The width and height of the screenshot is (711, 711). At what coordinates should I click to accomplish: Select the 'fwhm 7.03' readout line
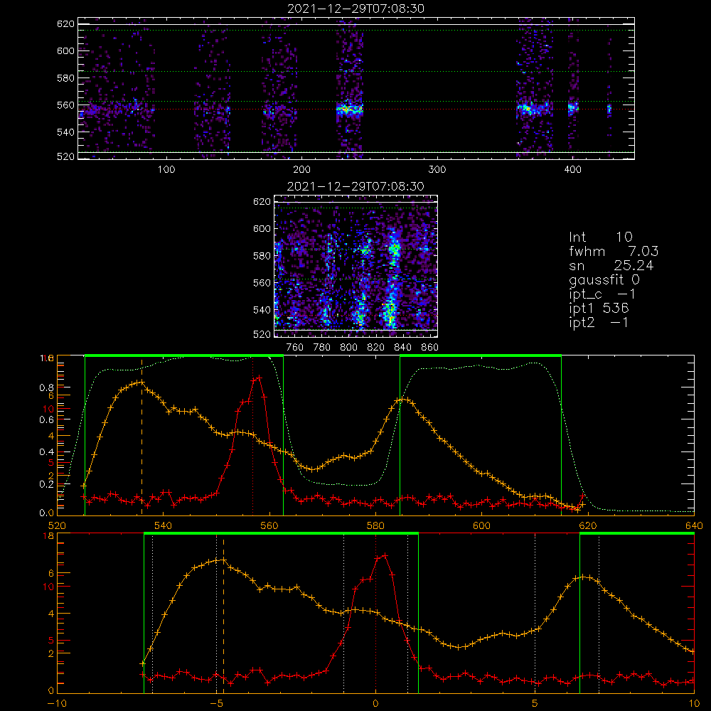click(x=614, y=251)
